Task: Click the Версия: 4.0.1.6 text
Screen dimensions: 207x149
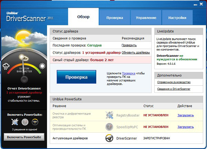Action: 166,64
